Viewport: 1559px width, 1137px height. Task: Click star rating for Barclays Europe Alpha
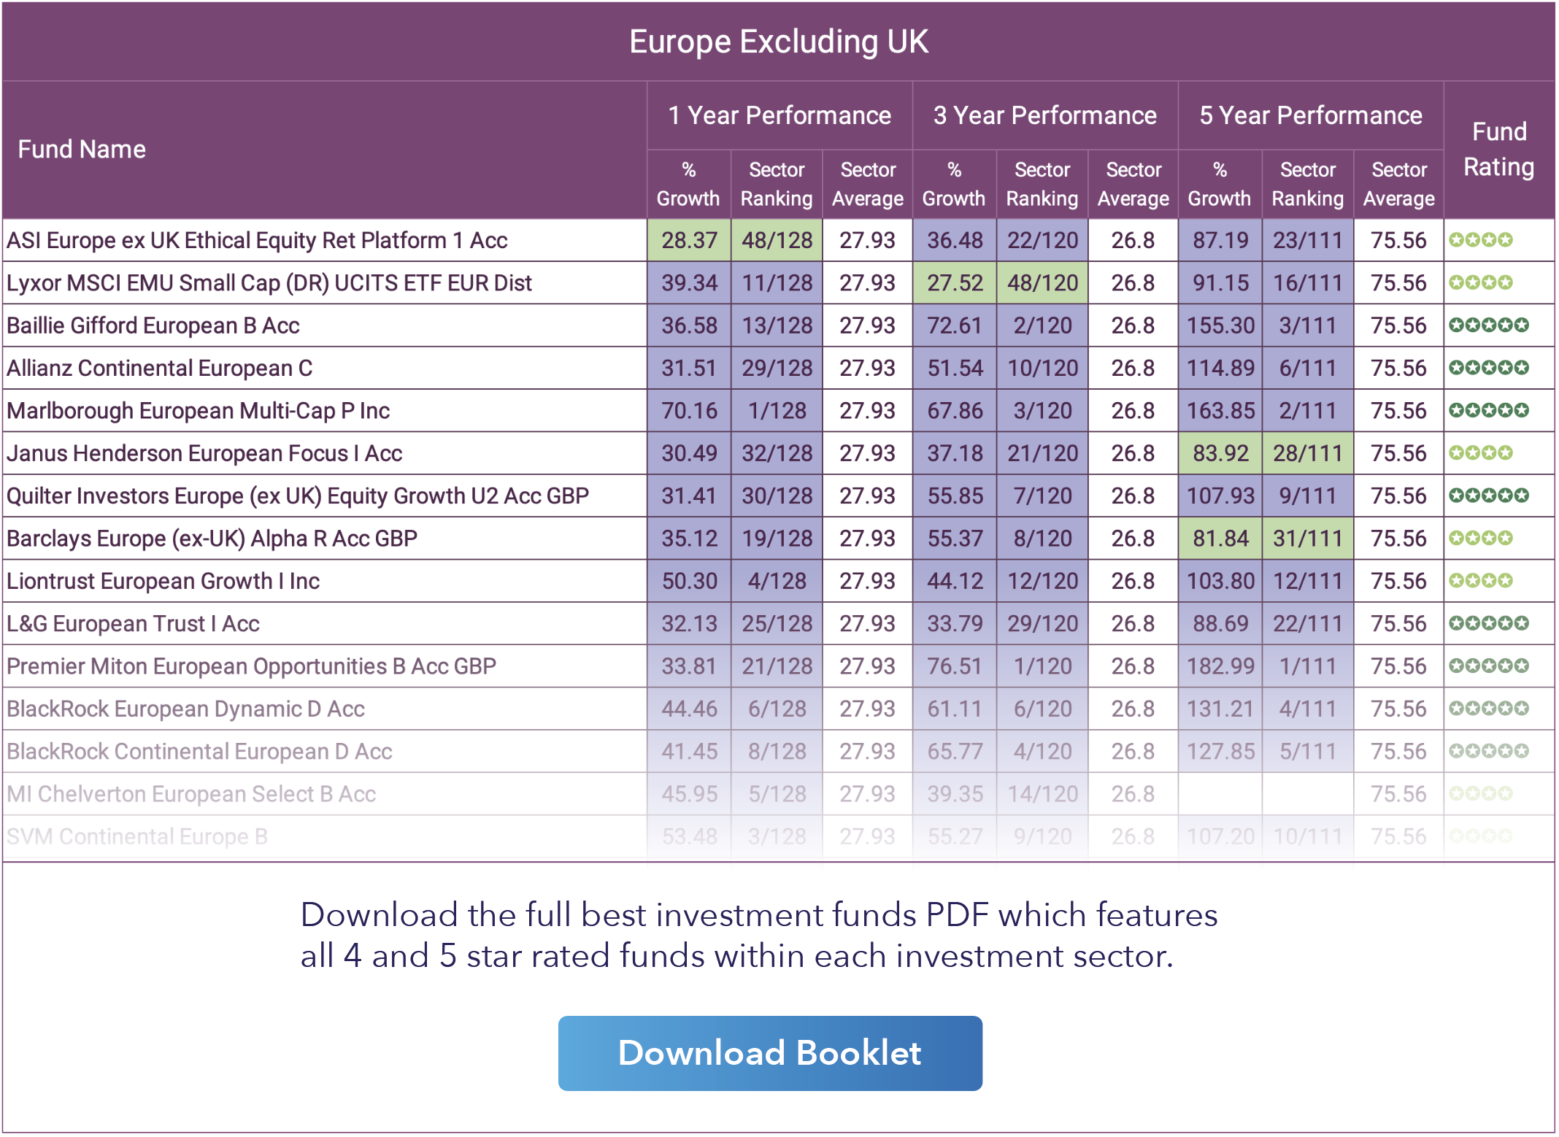[x=1480, y=539]
